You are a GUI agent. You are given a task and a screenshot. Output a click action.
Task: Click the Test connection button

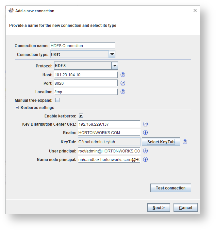point(171,188)
